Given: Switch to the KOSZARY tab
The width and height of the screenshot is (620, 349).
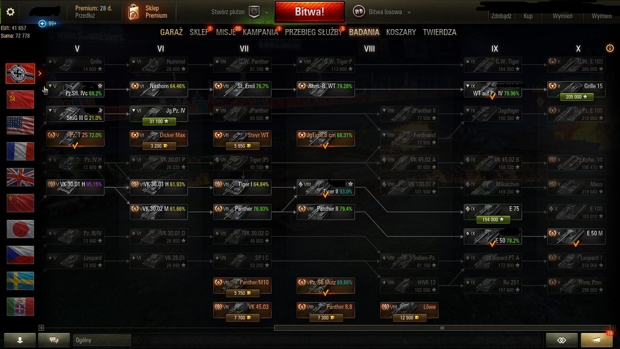Looking at the screenshot, I should [x=401, y=32].
